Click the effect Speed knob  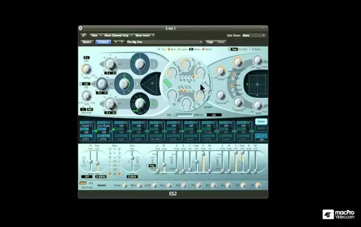point(258,106)
